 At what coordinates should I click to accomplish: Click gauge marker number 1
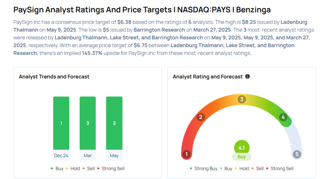[186, 154]
